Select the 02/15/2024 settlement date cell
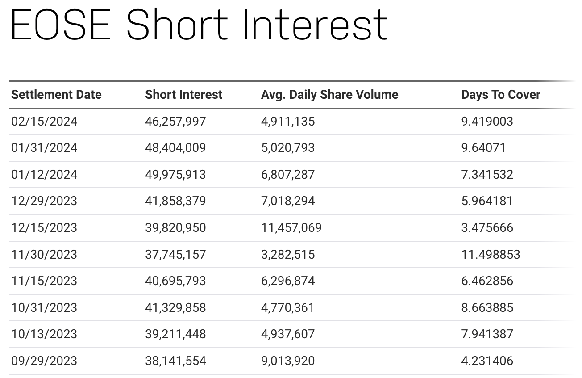582x378 pixels. pos(44,122)
